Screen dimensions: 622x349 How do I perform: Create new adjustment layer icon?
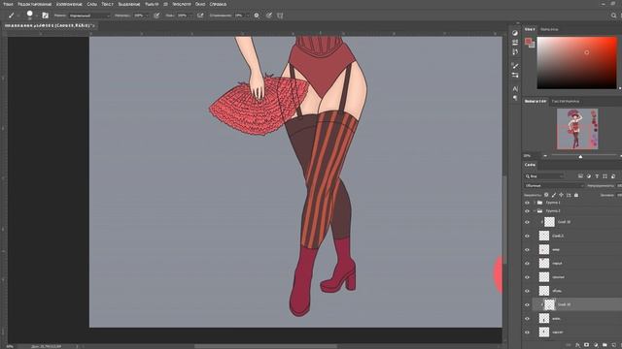596,345
